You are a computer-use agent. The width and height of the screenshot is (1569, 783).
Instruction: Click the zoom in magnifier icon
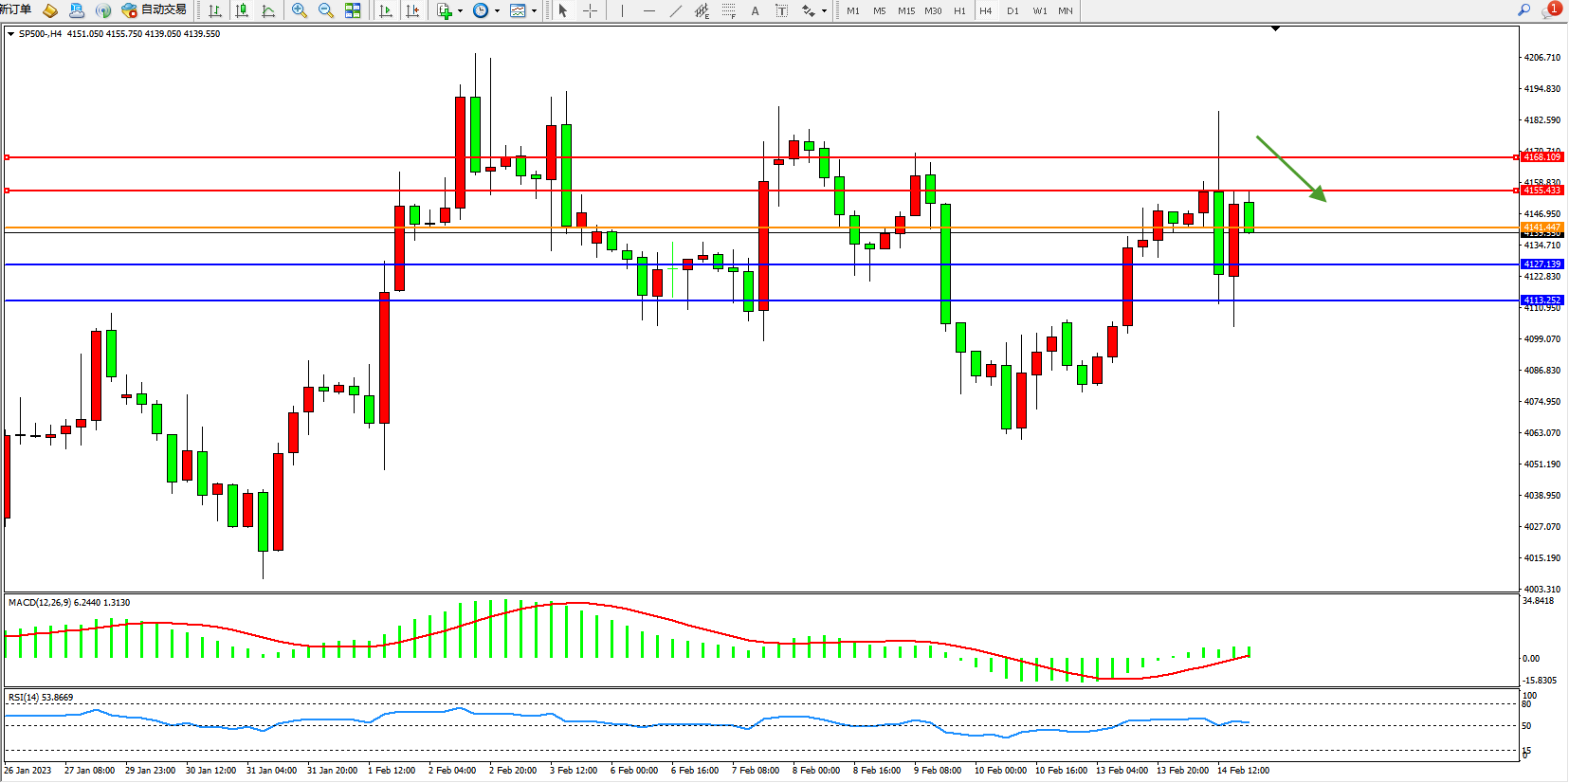click(x=300, y=10)
